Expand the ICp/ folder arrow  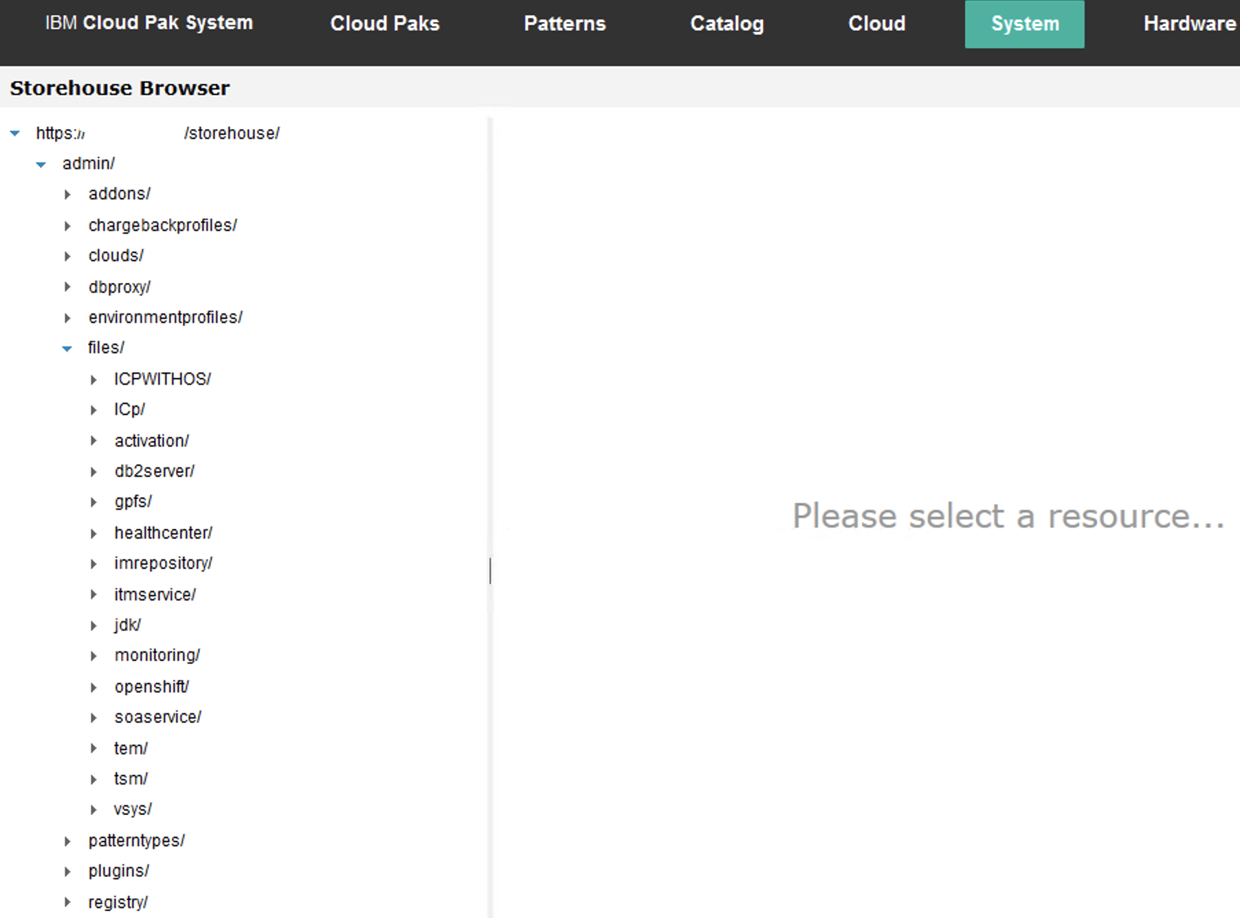(x=93, y=410)
